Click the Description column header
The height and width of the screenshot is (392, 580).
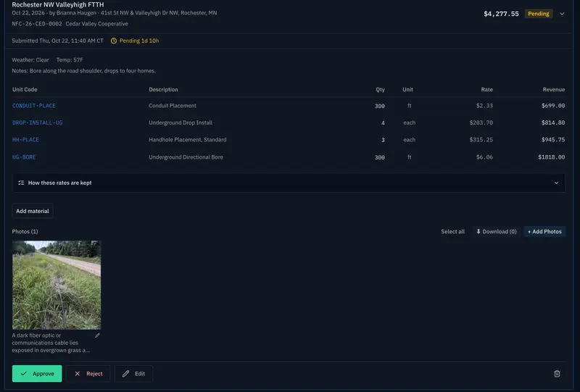(164, 90)
